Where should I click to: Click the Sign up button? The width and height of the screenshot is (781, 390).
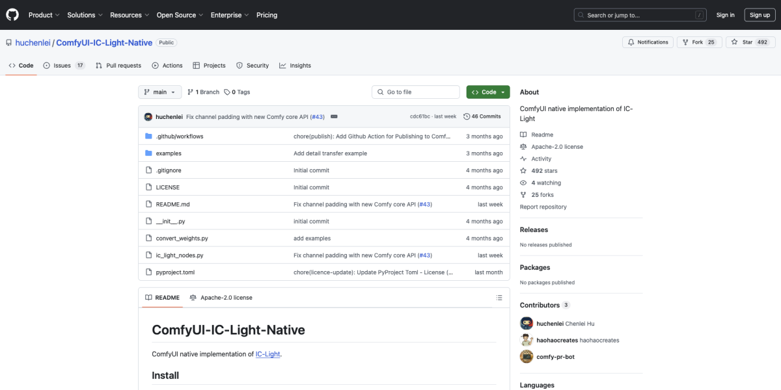(x=760, y=14)
